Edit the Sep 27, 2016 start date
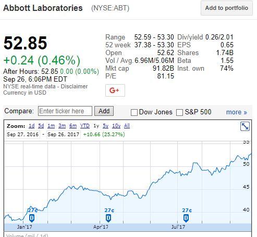257x237 pixels. [23, 135]
